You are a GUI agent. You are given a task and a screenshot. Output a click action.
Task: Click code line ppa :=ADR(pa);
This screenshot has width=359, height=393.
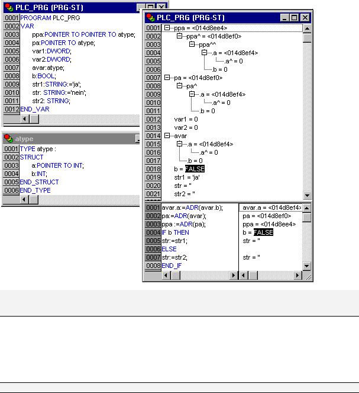point(184,224)
